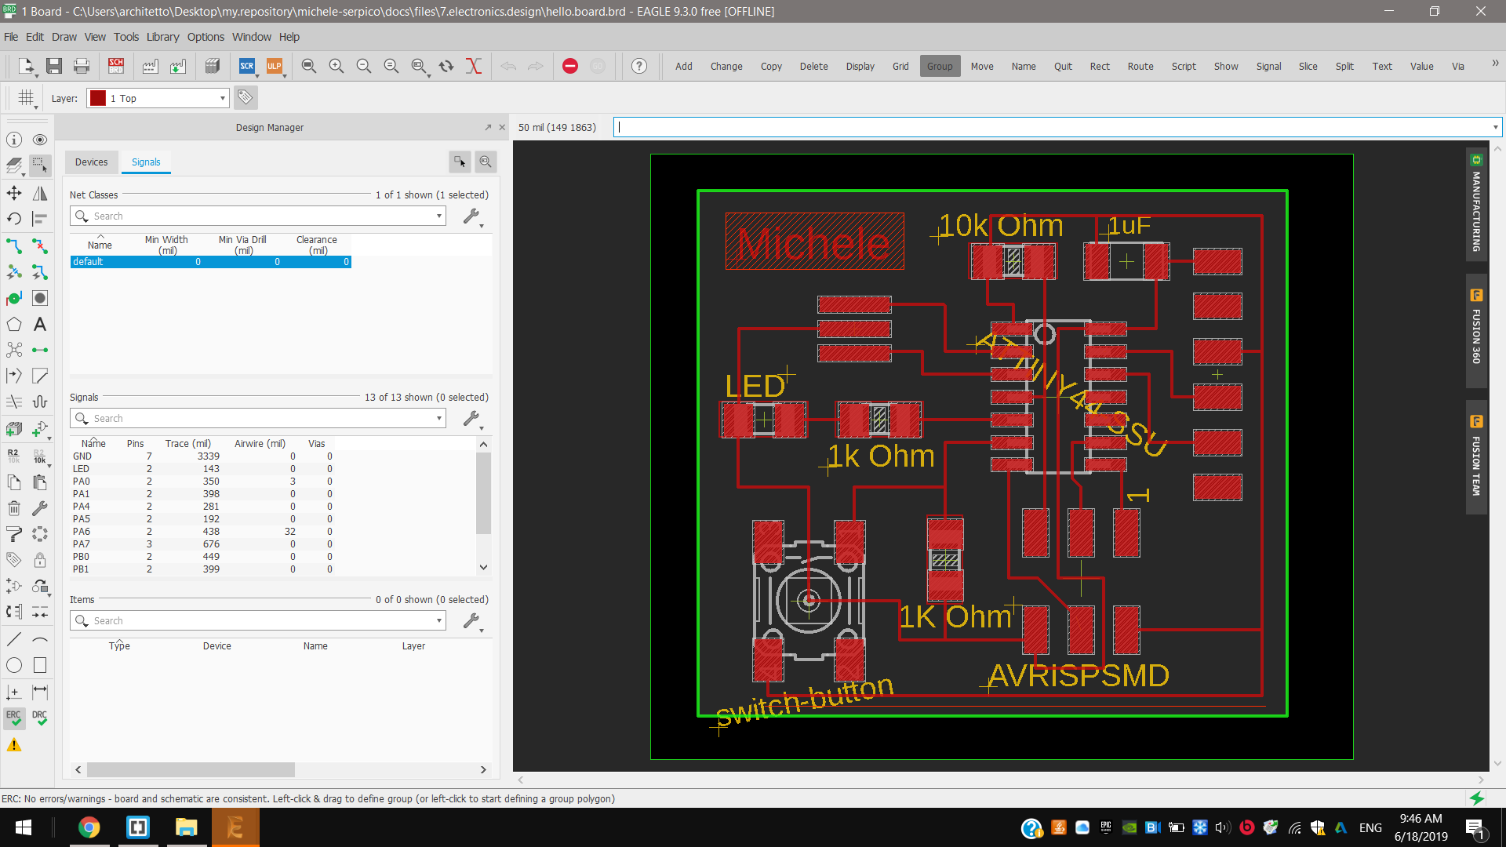Open the ULP programs icon

[275, 66]
